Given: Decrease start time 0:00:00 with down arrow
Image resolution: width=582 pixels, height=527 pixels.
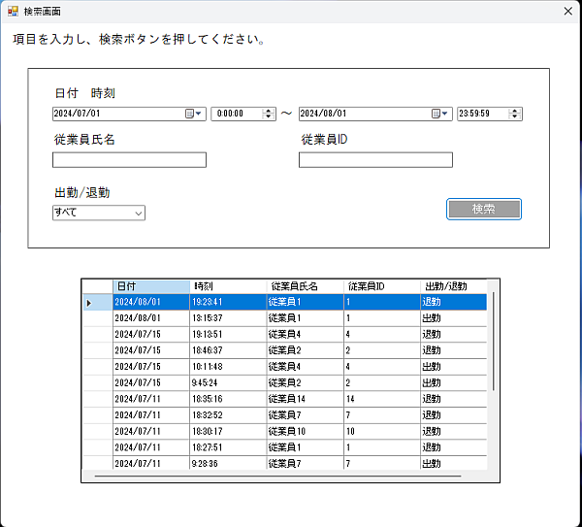Looking at the screenshot, I should [x=268, y=116].
